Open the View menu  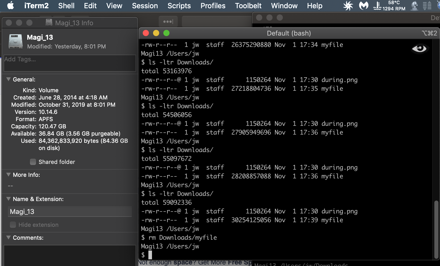[x=114, y=6]
